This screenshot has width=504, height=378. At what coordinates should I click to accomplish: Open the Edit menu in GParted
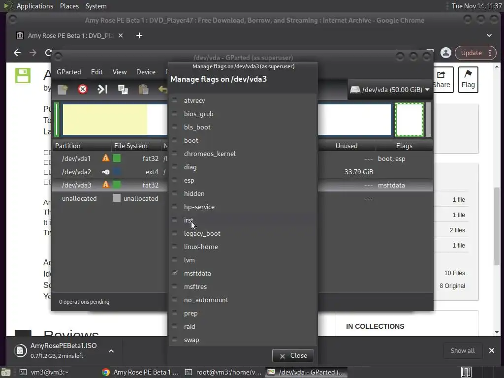click(97, 72)
